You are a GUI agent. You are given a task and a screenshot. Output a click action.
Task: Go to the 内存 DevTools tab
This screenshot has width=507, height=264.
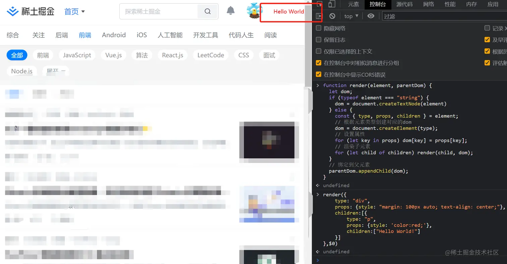click(x=471, y=4)
